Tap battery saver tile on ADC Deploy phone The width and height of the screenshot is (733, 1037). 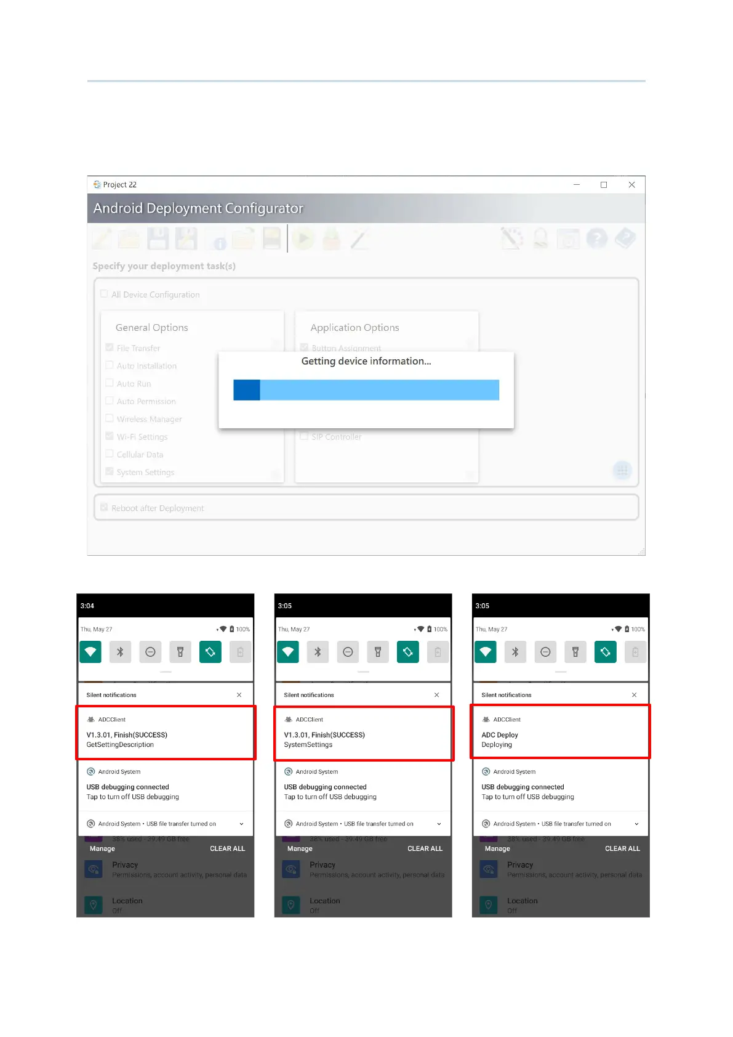pos(635,652)
